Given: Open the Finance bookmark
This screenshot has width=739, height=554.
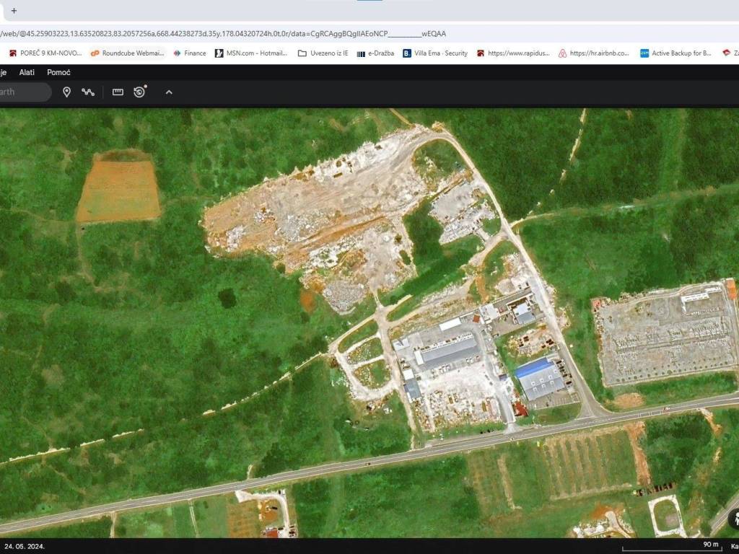Looking at the screenshot, I should pos(190,53).
